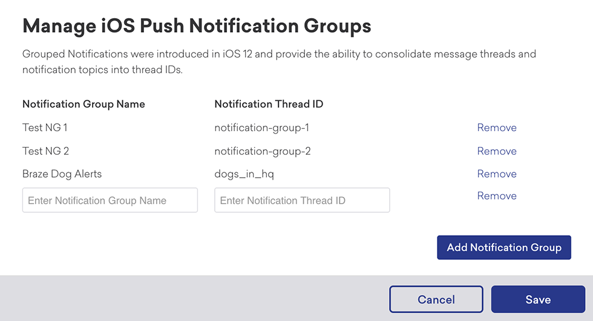This screenshot has width=593, height=321.
Task: Click the notification-group-1 thread ID
Action: tap(261, 128)
